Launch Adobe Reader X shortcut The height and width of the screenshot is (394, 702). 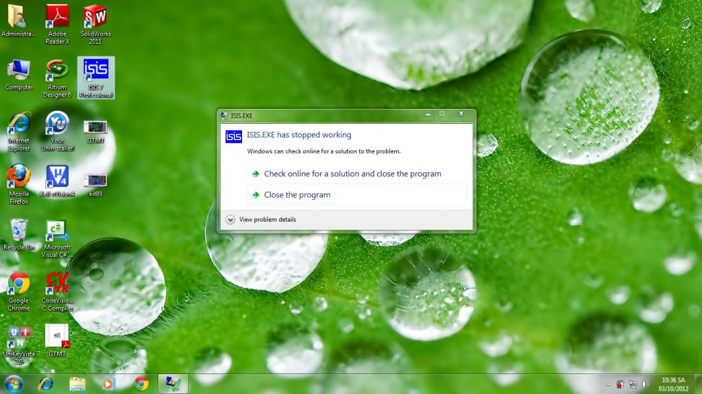pyautogui.click(x=58, y=24)
